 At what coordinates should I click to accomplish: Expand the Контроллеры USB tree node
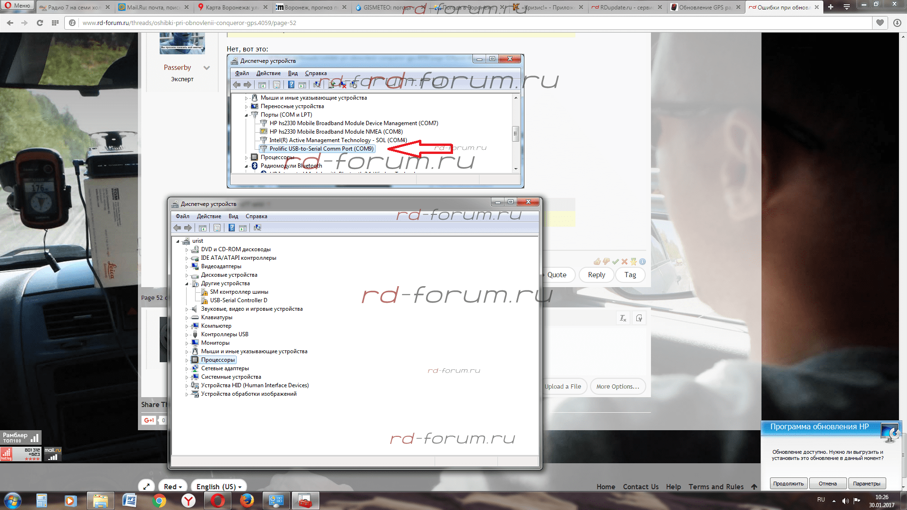pyautogui.click(x=187, y=335)
